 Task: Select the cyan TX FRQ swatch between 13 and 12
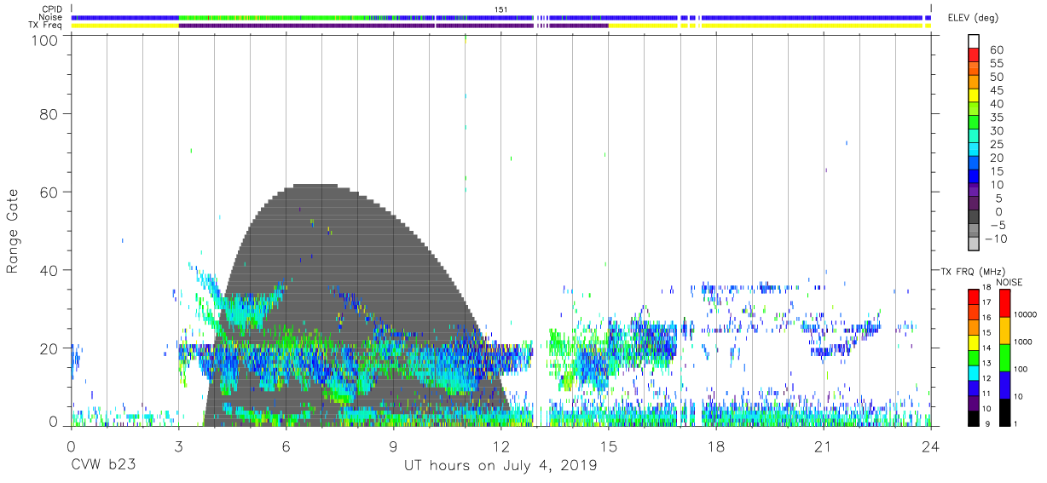(x=974, y=371)
